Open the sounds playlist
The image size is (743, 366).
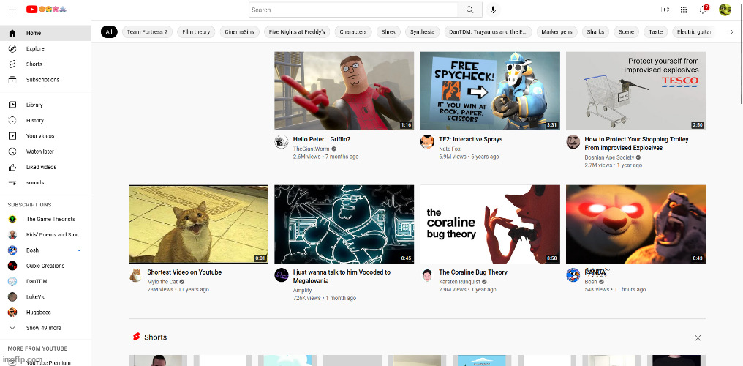(x=45, y=182)
